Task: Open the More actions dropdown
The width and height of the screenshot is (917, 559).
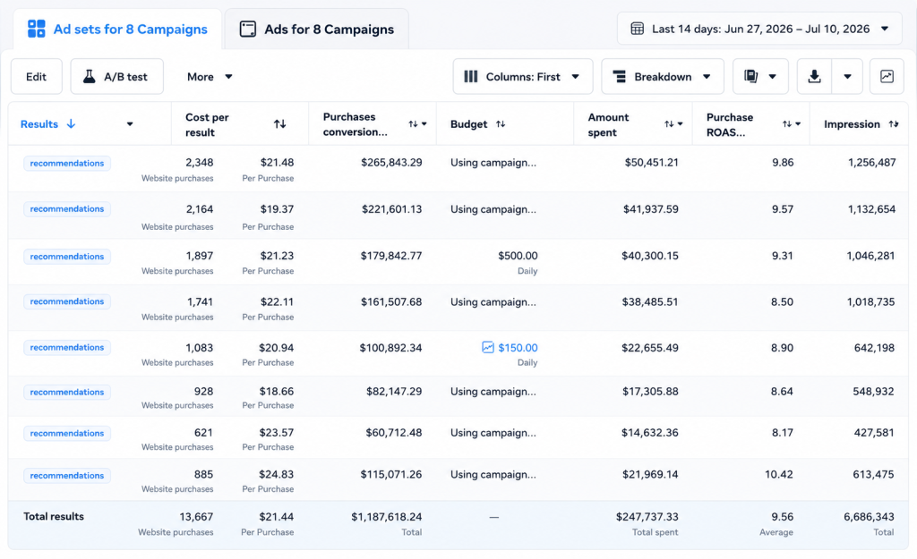Action: pyautogui.click(x=210, y=77)
